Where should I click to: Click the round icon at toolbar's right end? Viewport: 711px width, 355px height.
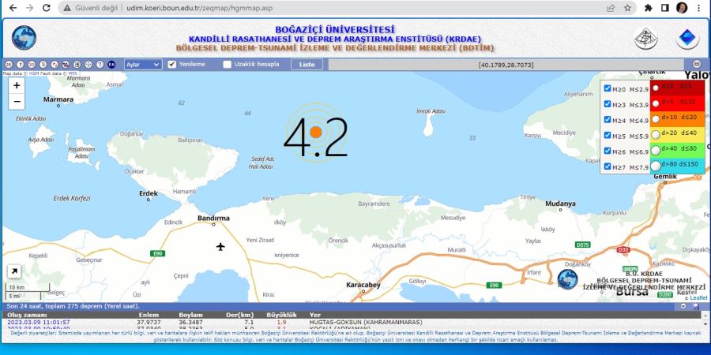click(697, 65)
